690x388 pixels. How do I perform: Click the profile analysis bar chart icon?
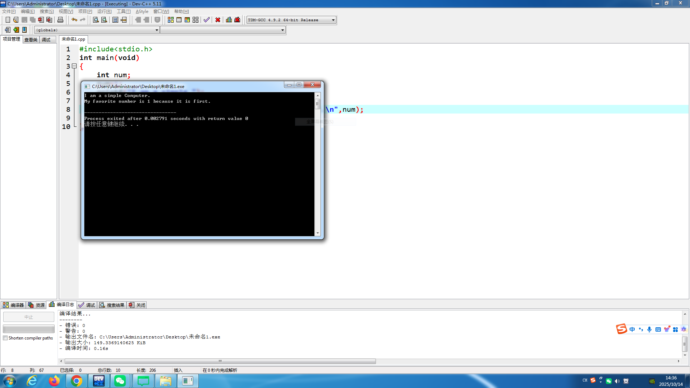coord(229,20)
